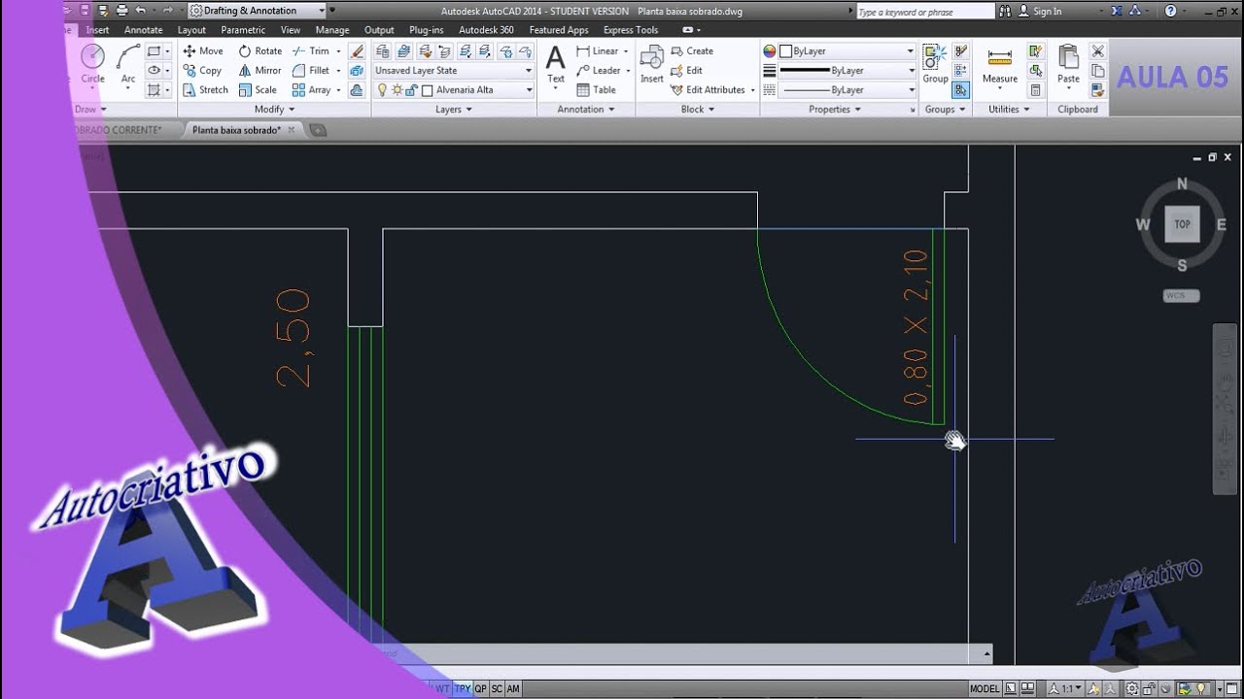Click the Undo arrow in Quick Access toolbar
Screen dimensions: 1244x699
coord(141,11)
